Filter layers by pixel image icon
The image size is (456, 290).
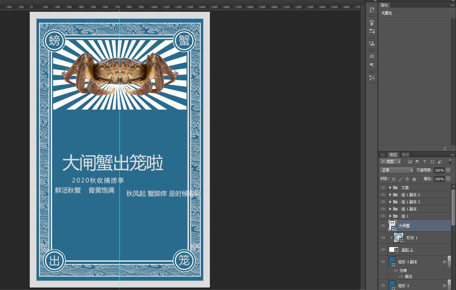[x=410, y=161]
